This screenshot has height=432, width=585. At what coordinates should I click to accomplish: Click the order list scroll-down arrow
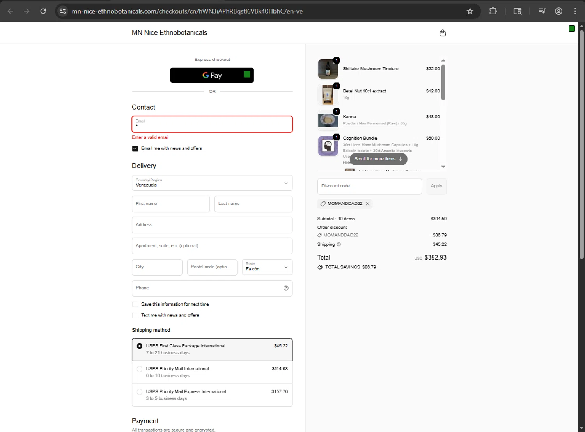coord(443,167)
